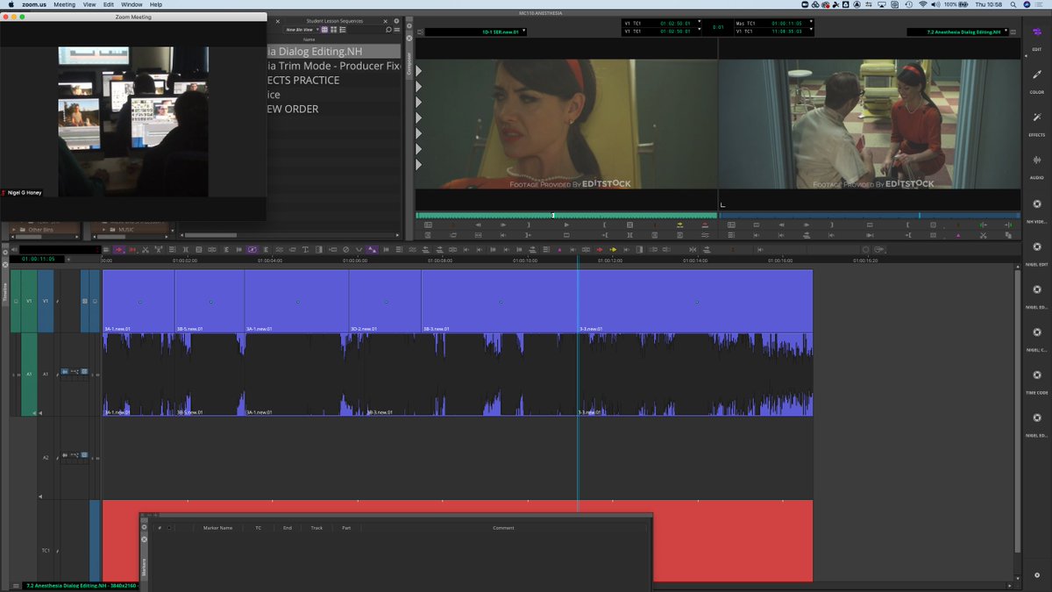
Task: Click the Wi-Fi icon in the menu bar
Action: pos(922,4)
